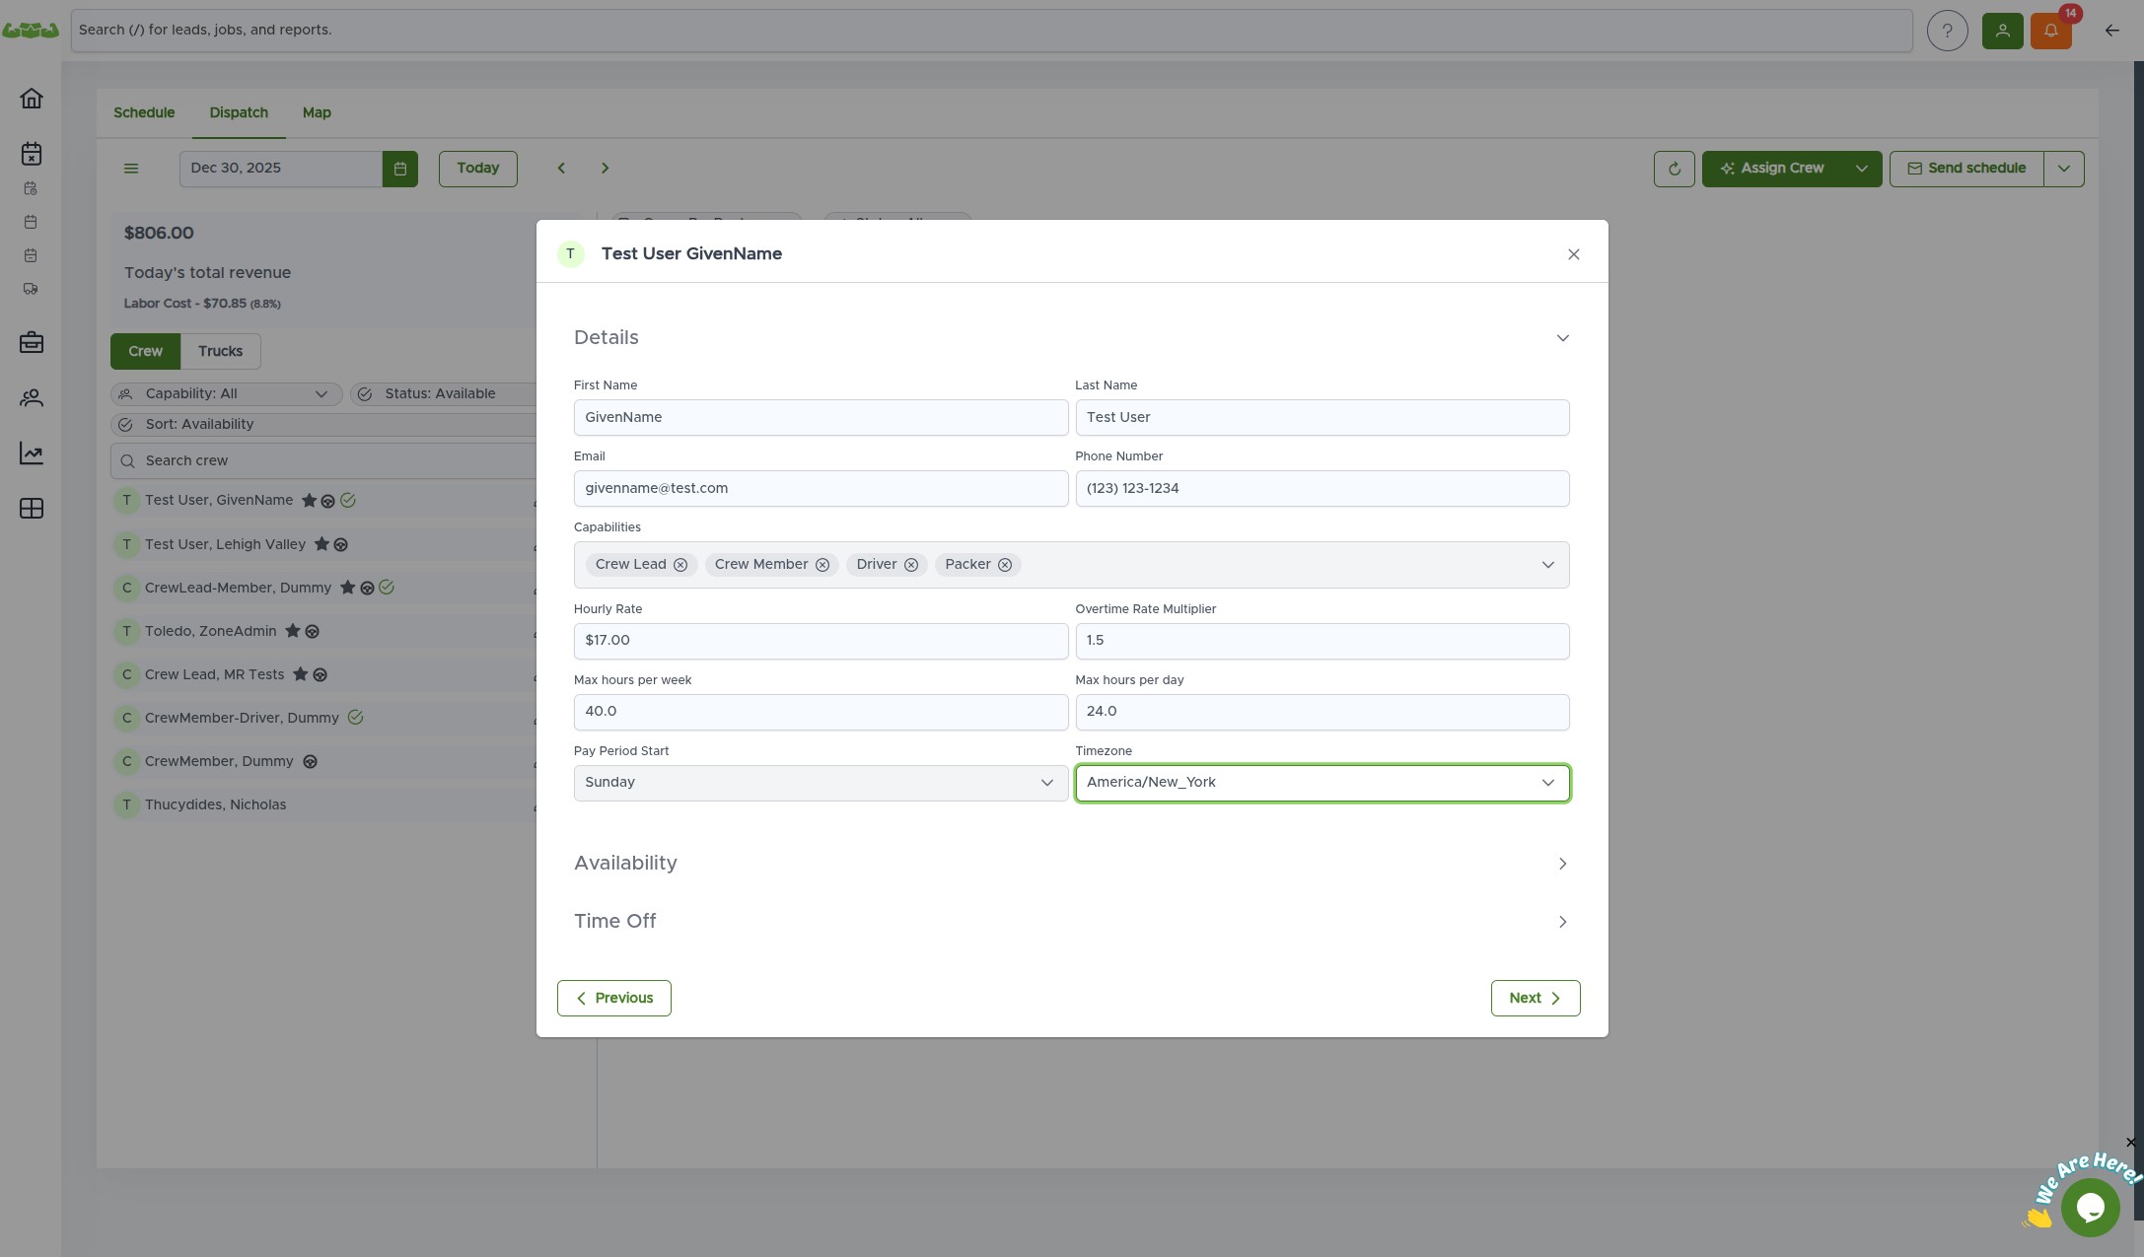The height and width of the screenshot is (1257, 2144).
Task: Click the First Name input field
Action: pyautogui.click(x=821, y=418)
